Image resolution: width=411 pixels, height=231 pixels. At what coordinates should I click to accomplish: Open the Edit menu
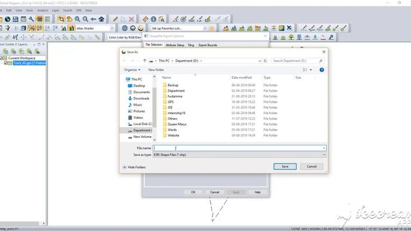pyautogui.click(x=9, y=10)
